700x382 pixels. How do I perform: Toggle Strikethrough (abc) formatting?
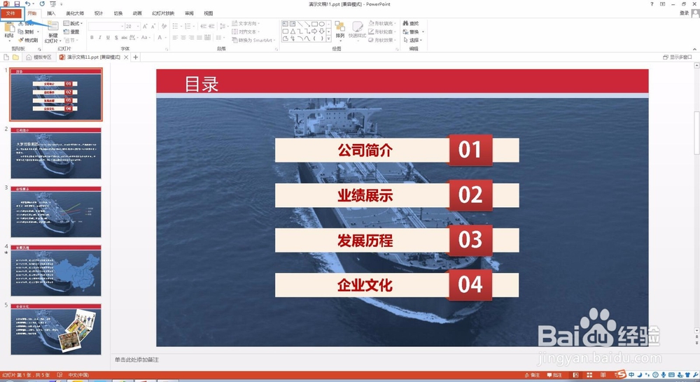[x=124, y=38]
